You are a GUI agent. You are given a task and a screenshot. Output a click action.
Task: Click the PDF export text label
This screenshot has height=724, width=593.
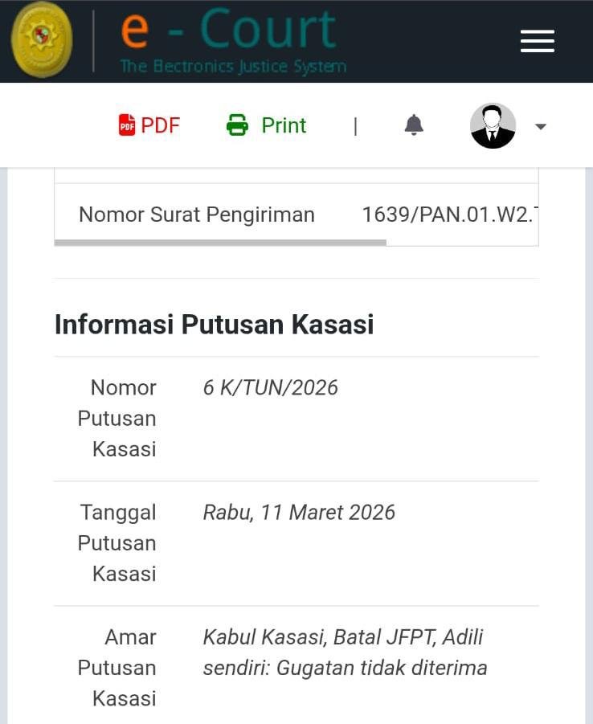pos(161,125)
